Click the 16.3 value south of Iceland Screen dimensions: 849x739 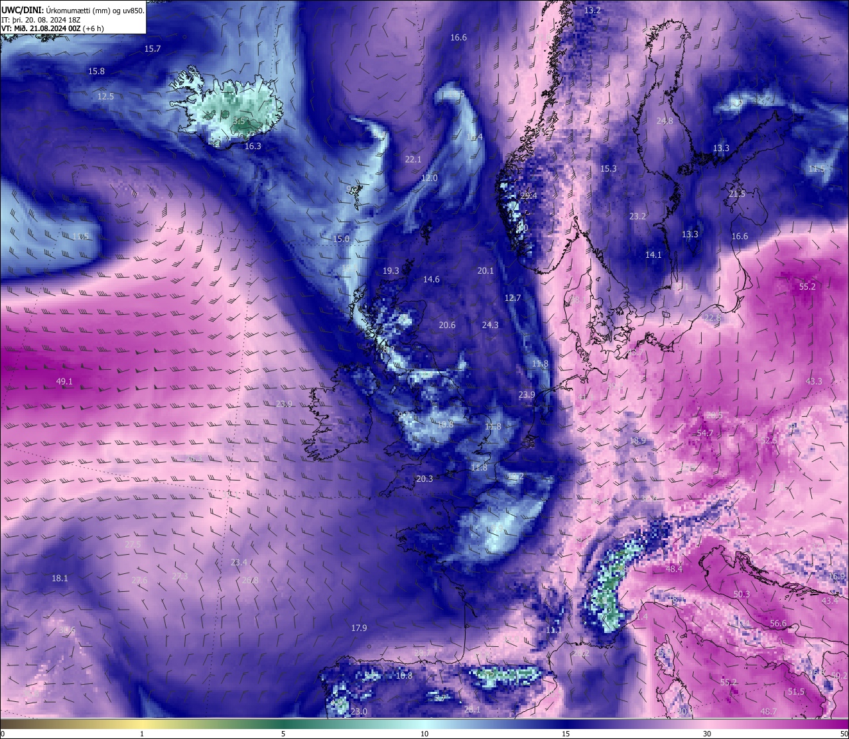pyautogui.click(x=253, y=146)
